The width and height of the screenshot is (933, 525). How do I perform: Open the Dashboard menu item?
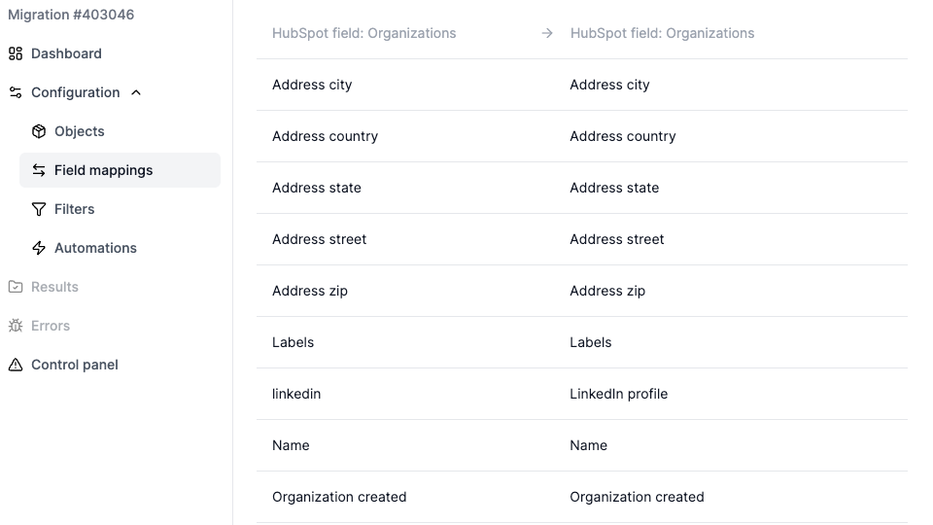(x=66, y=53)
